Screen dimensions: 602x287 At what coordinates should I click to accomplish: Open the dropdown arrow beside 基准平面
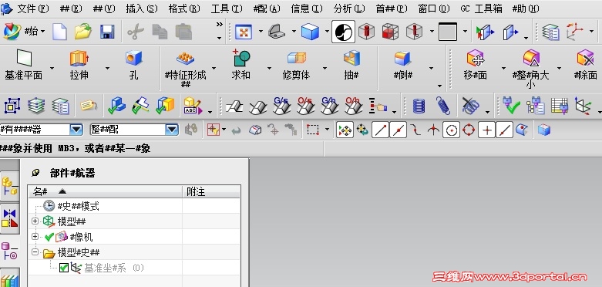[52, 68]
